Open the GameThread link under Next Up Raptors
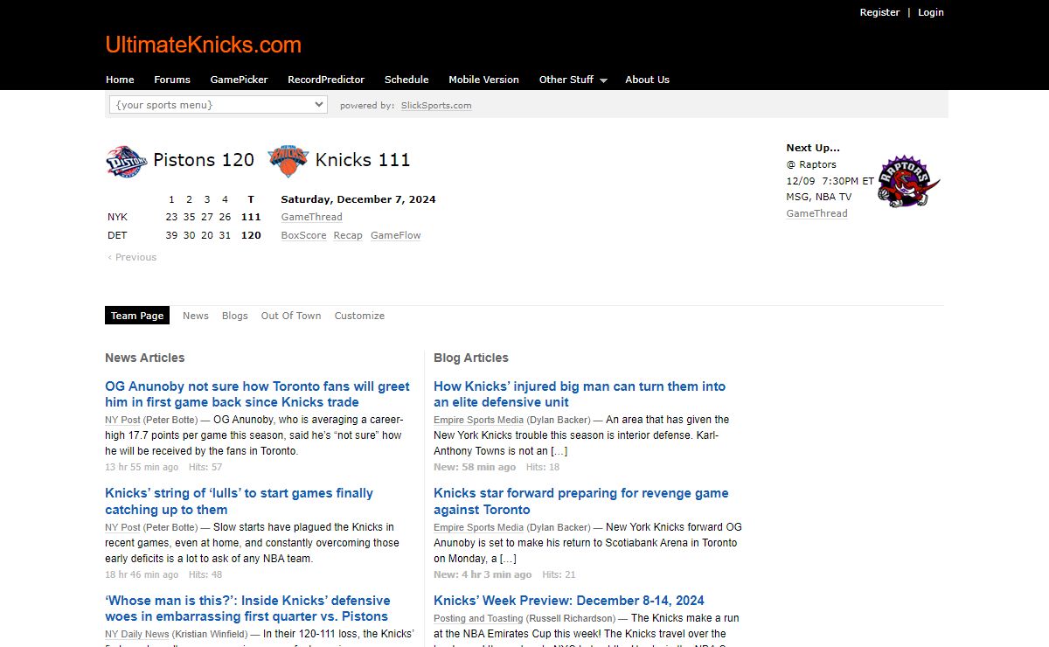Viewport: 1049px width, 647px height. [x=816, y=213]
